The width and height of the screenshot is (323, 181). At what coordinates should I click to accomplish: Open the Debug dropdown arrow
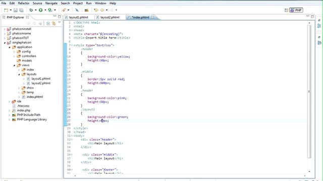point(35,10)
